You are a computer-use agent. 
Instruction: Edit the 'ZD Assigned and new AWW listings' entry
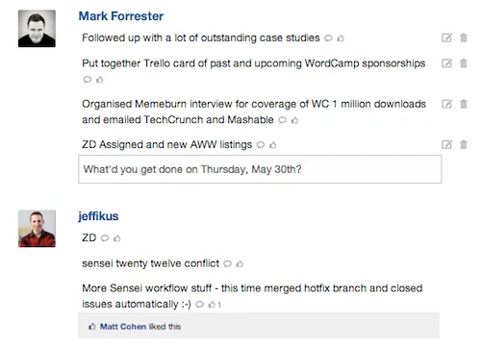click(446, 144)
